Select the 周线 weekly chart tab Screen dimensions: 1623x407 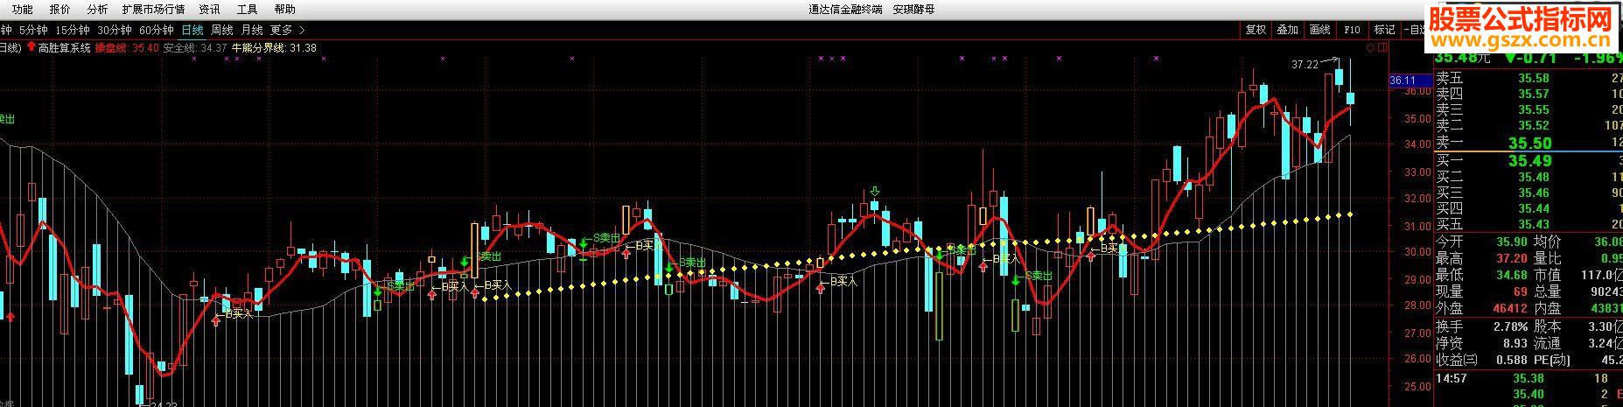pyautogui.click(x=222, y=30)
